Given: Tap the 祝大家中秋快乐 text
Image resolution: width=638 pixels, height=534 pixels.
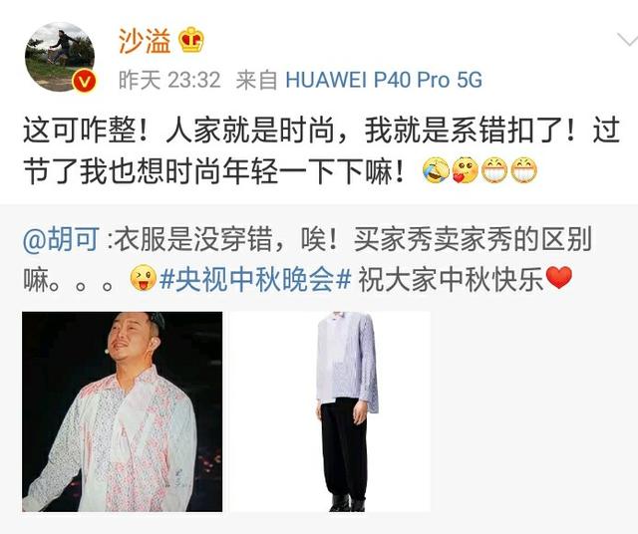Looking at the screenshot, I should tap(451, 280).
